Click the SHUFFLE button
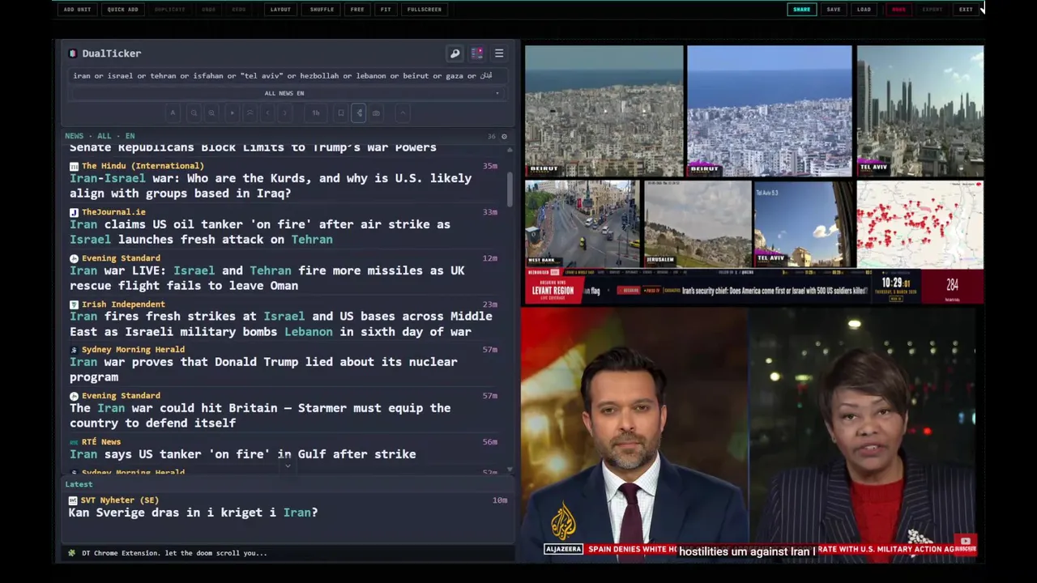This screenshot has height=583, width=1037. tap(322, 10)
